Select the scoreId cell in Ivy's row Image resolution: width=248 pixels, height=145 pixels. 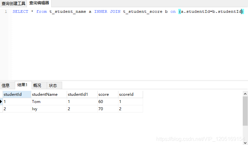(131, 109)
